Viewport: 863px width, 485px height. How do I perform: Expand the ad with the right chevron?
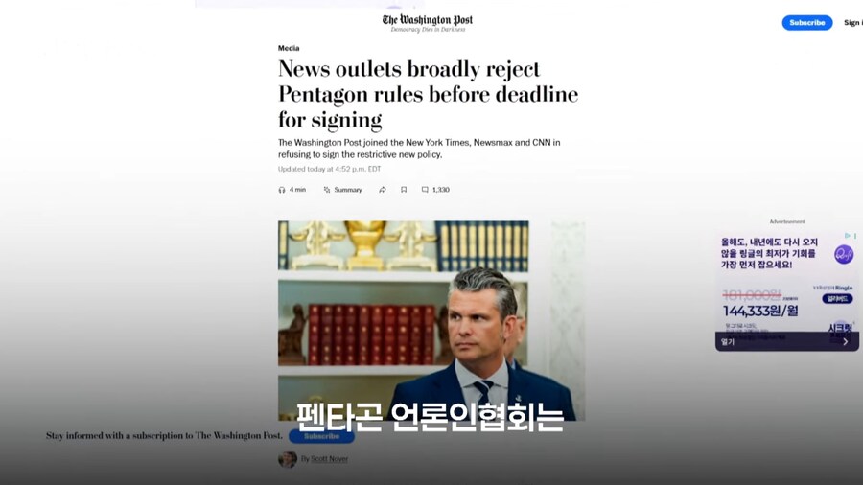846,341
